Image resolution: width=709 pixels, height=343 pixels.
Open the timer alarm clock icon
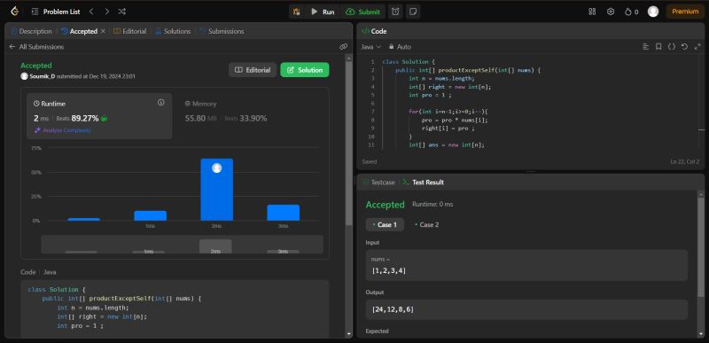point(395,12)
